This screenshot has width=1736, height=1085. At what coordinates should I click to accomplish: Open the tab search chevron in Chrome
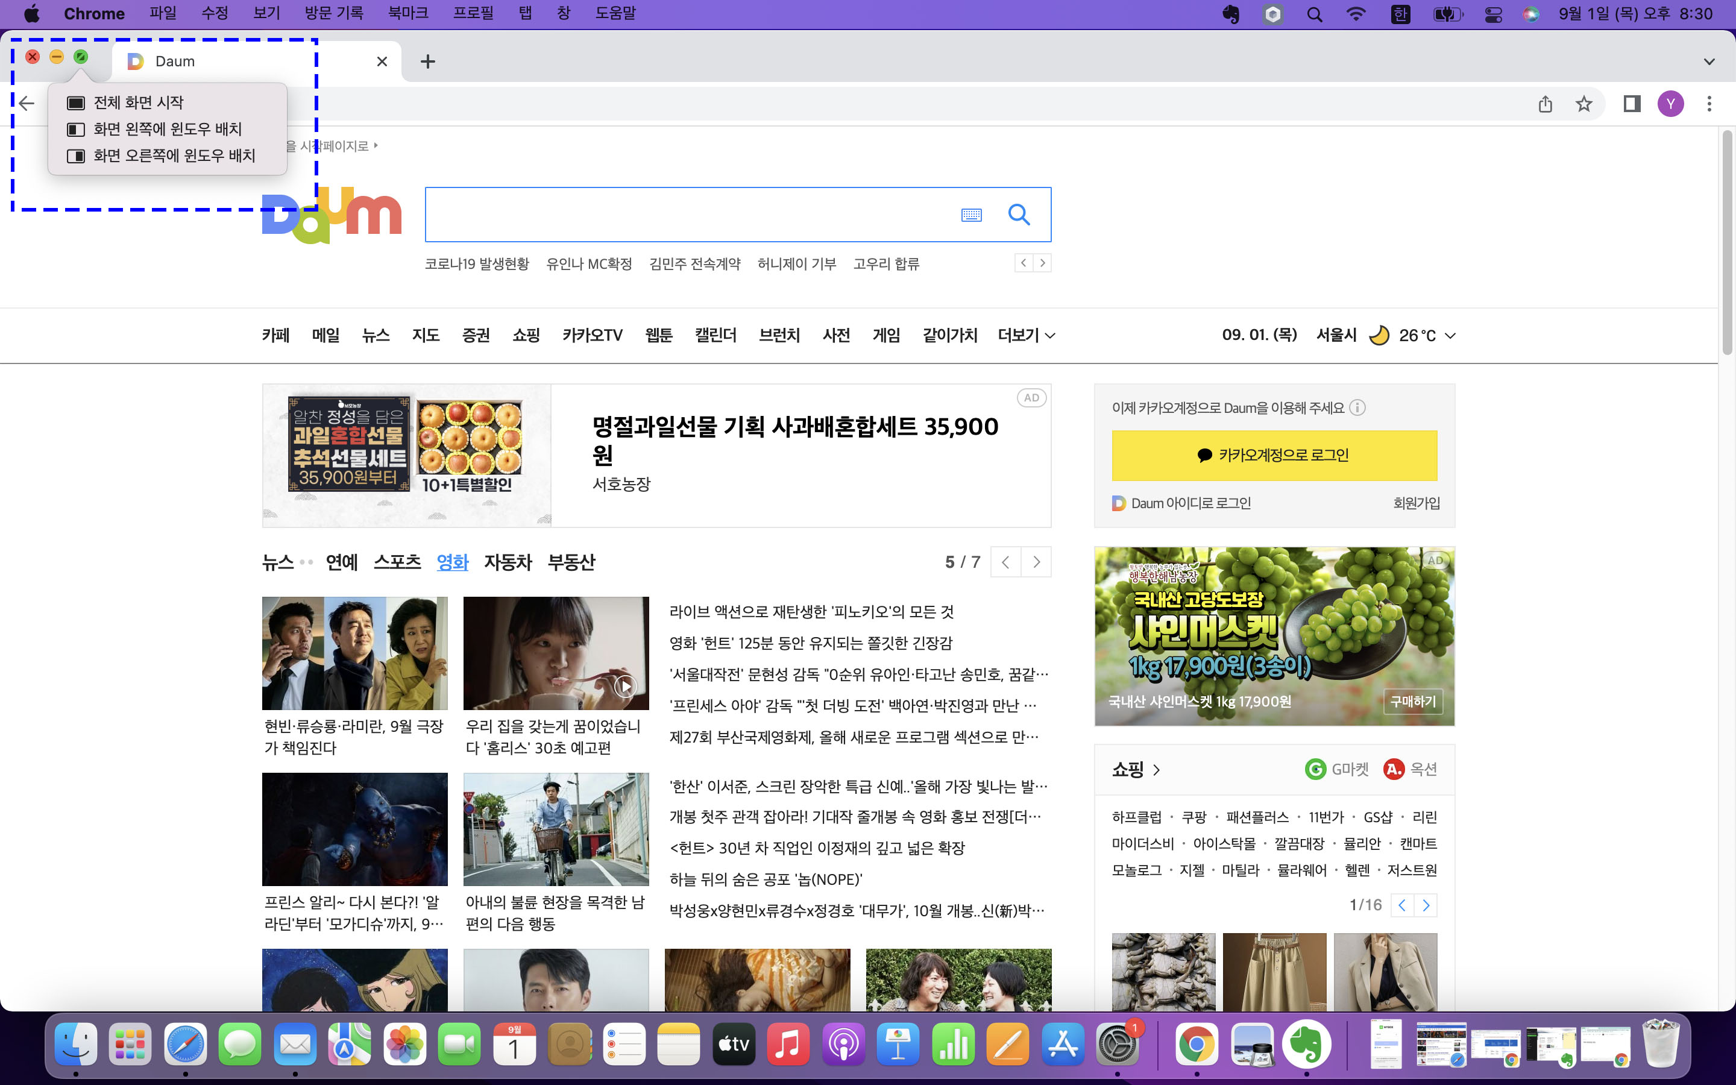(x=1709, y=61)
